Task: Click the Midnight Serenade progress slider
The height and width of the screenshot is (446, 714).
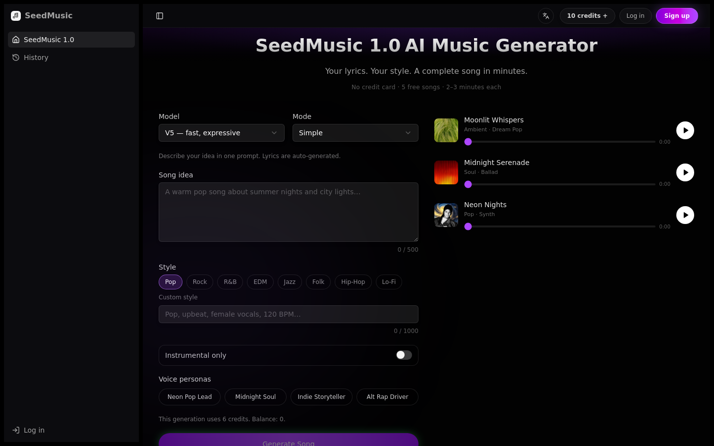Action: click(x=560, y=184)
